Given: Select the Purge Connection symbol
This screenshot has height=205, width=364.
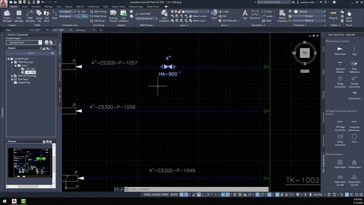Looking at the screenshot, I should point(340,82).
